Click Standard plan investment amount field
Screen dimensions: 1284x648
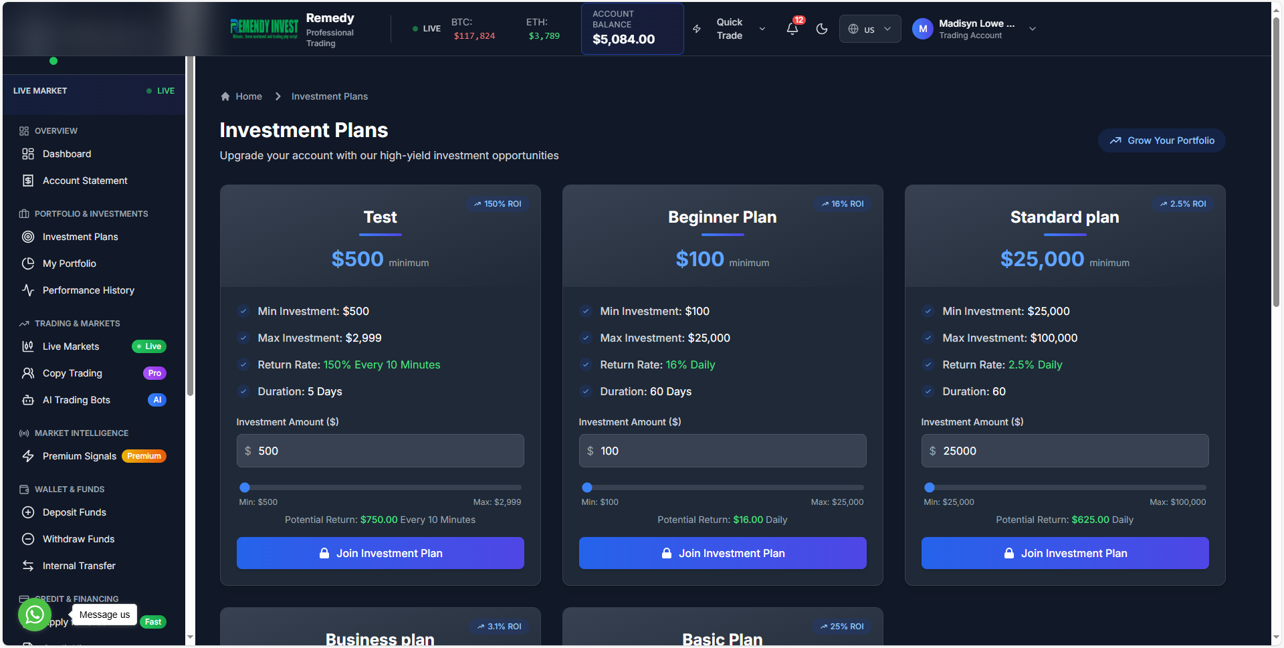(1065, 451)
